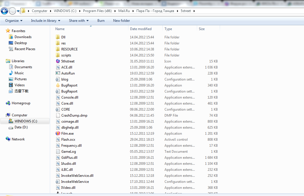The height and width of the screenshot is (196, 304).
Task: Select the dbghelp.dll file
Action: tap(70, 127)
